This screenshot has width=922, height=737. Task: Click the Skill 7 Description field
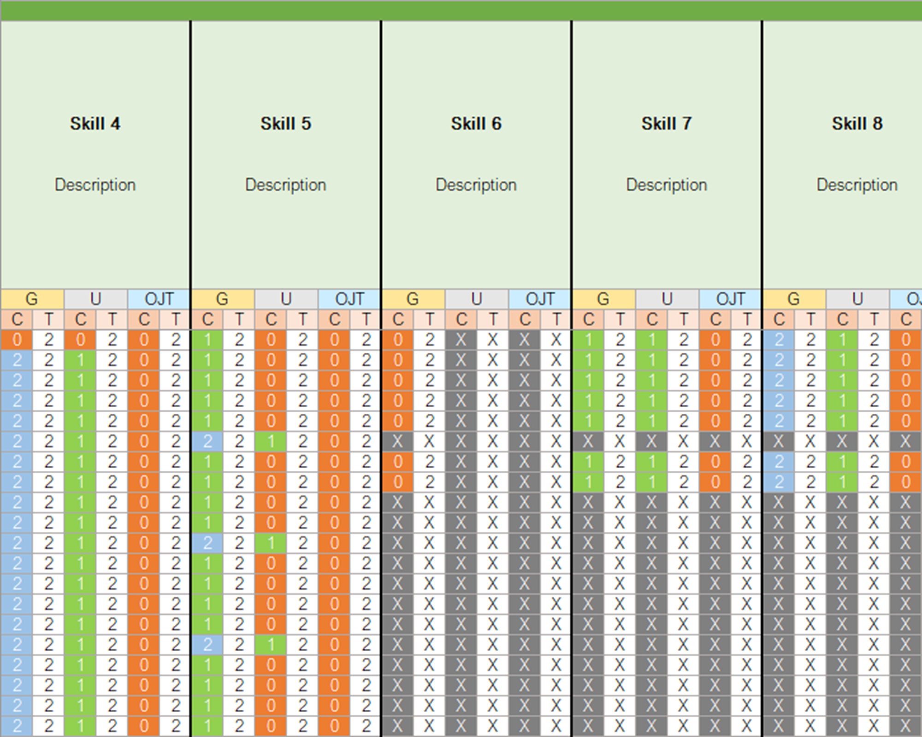[667, 185]
